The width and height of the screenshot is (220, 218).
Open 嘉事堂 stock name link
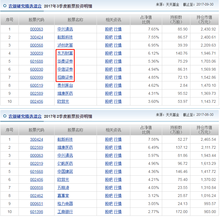pos(63,196)
